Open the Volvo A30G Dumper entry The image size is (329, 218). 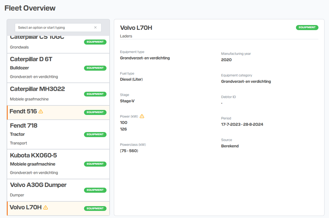[x=58, y=190]
